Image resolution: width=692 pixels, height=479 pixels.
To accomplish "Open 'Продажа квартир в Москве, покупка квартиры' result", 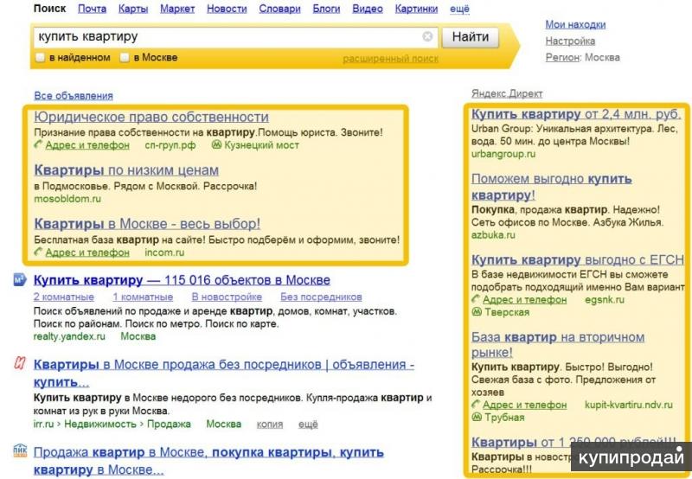I will point(208,461).
